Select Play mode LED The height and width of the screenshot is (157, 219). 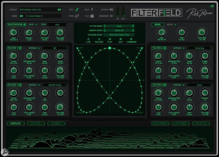click(110, 39)
